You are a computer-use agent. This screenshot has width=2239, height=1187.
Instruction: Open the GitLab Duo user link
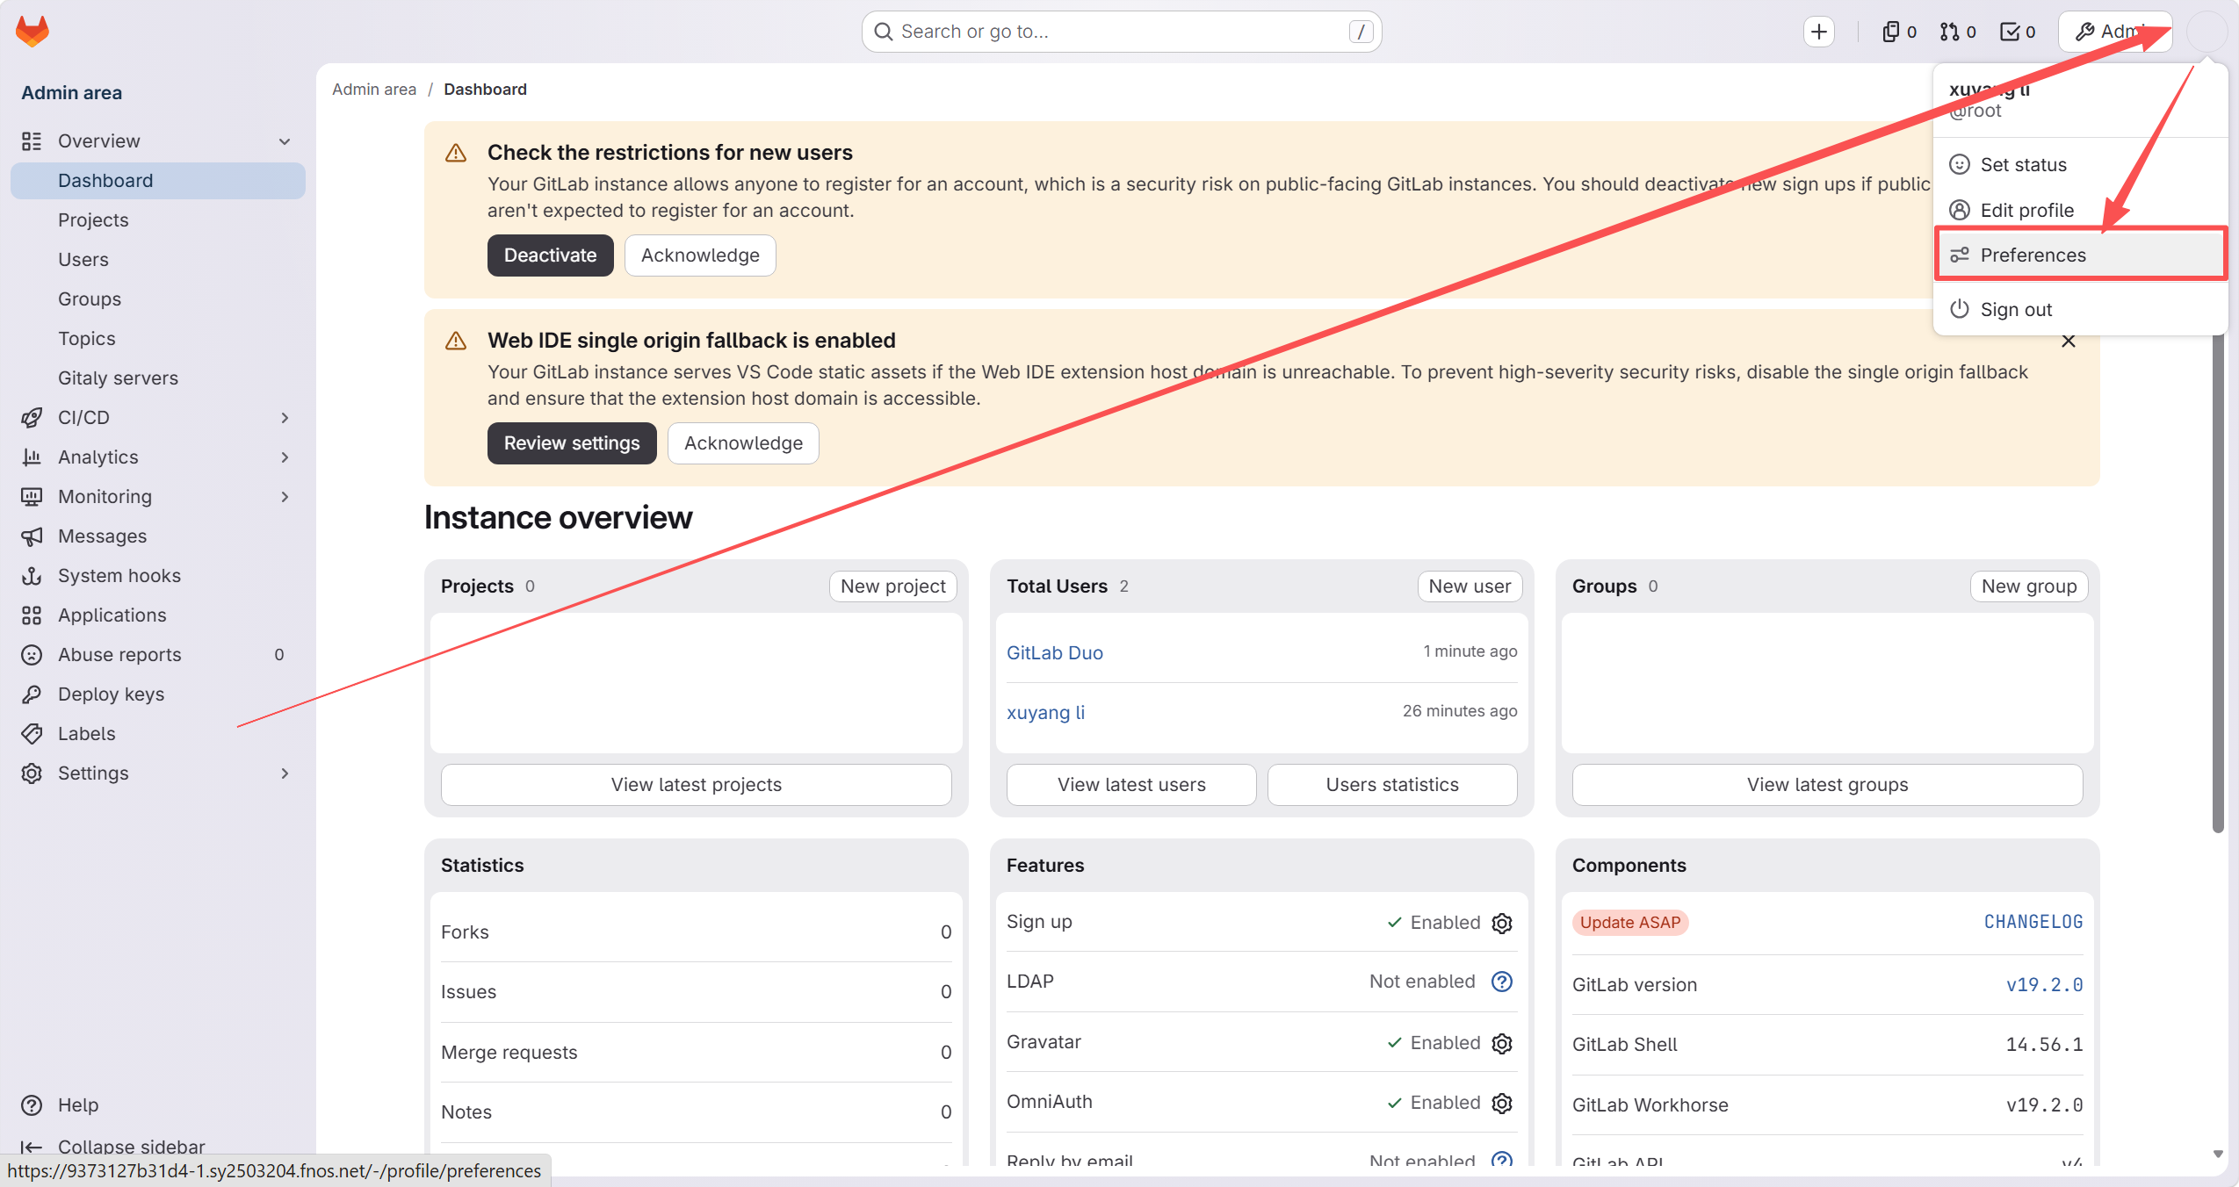(x=1055, y=653)
